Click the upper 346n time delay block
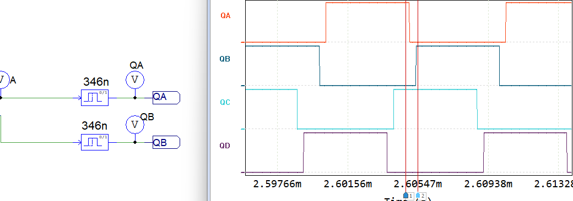 click(95, 98)
